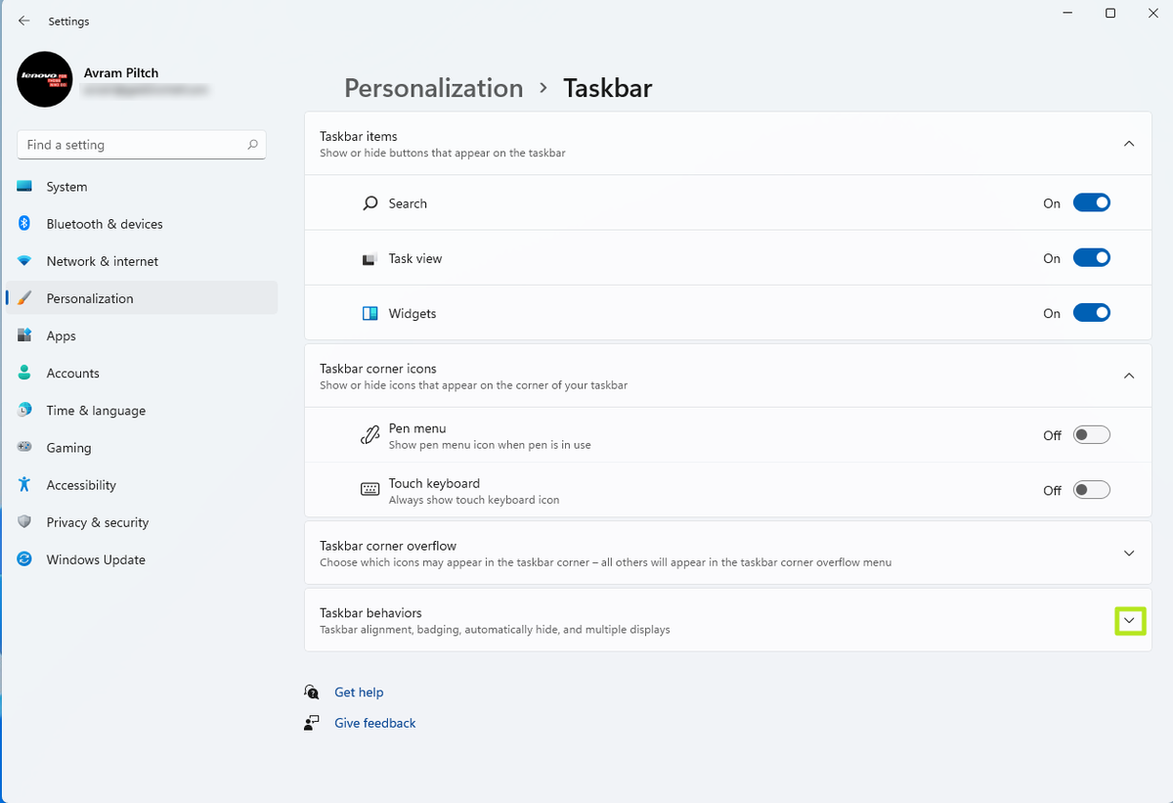Click the back arrow icon in Settings

24,21
